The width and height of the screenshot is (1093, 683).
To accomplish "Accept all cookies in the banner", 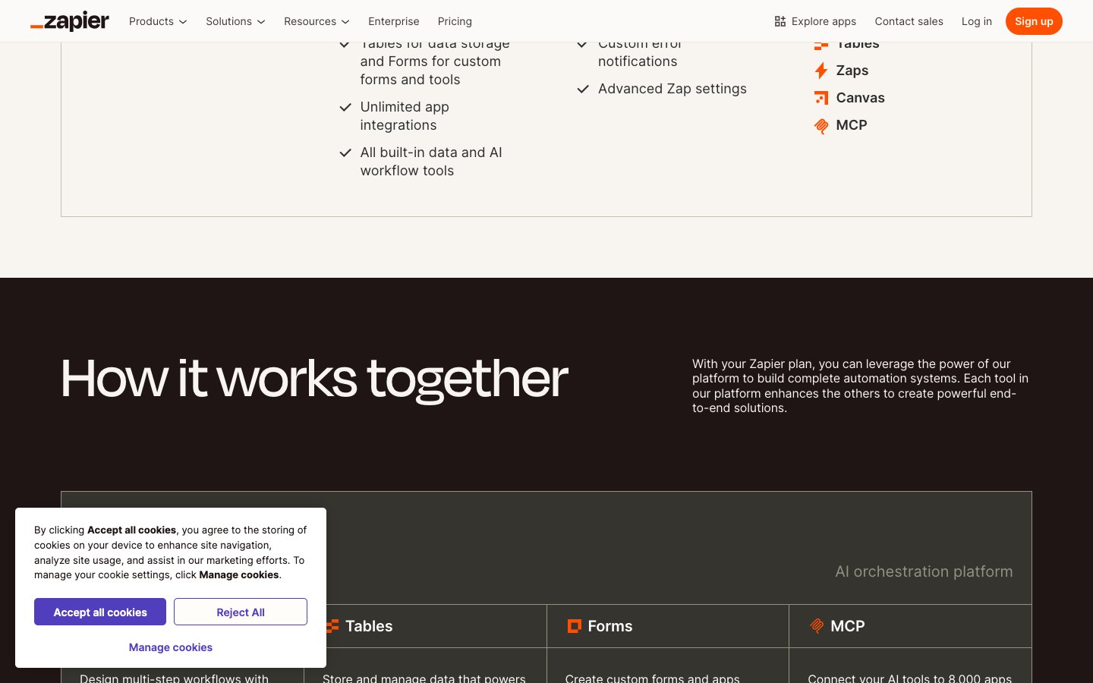I will pyautogui.click(x=100, y=612).
